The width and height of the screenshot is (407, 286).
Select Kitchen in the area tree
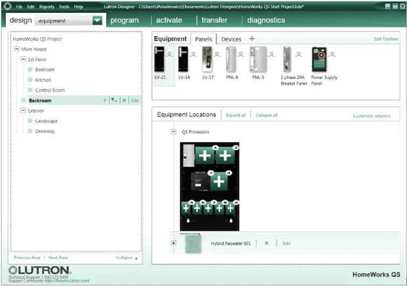click(43, 80)
